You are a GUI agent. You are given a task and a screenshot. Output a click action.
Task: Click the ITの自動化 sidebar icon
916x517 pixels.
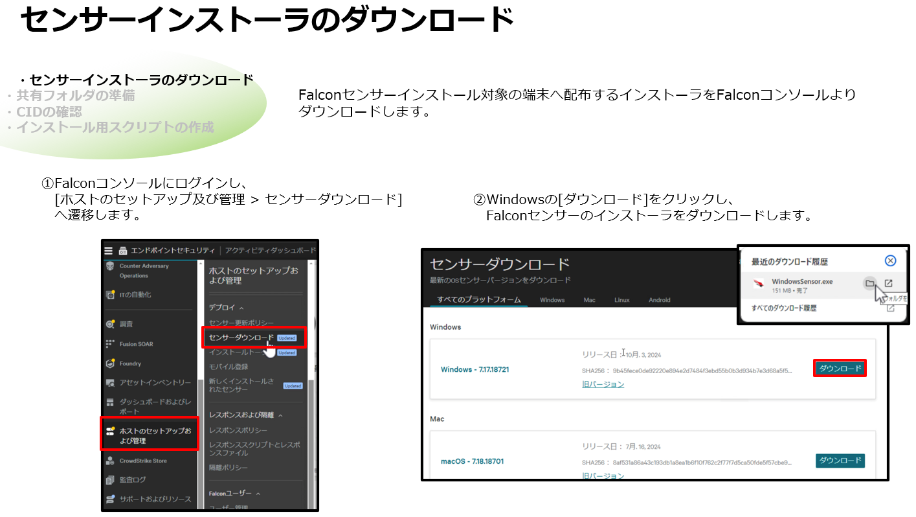coord(109,295)
